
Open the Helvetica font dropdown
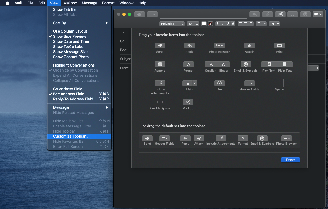pos(172,24)
